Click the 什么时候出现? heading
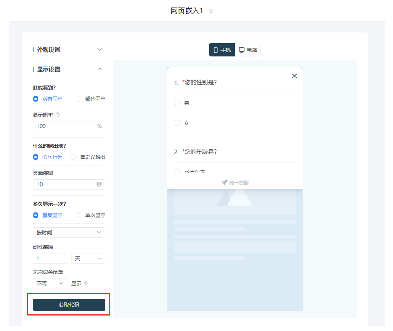 pos(49,146)
